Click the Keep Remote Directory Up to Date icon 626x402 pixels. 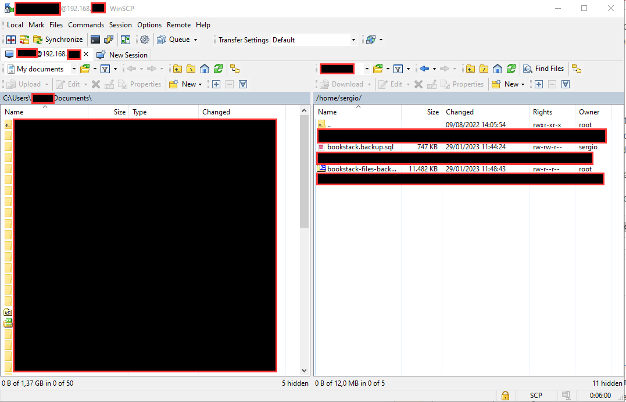(x=126, y=40)
